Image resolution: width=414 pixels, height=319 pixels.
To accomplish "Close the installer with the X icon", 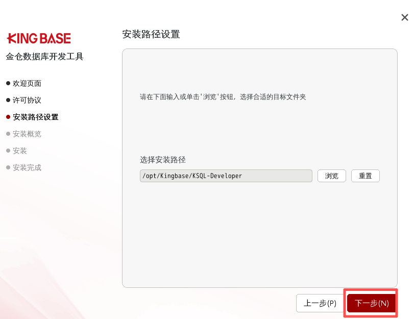I will coord(404,17).
